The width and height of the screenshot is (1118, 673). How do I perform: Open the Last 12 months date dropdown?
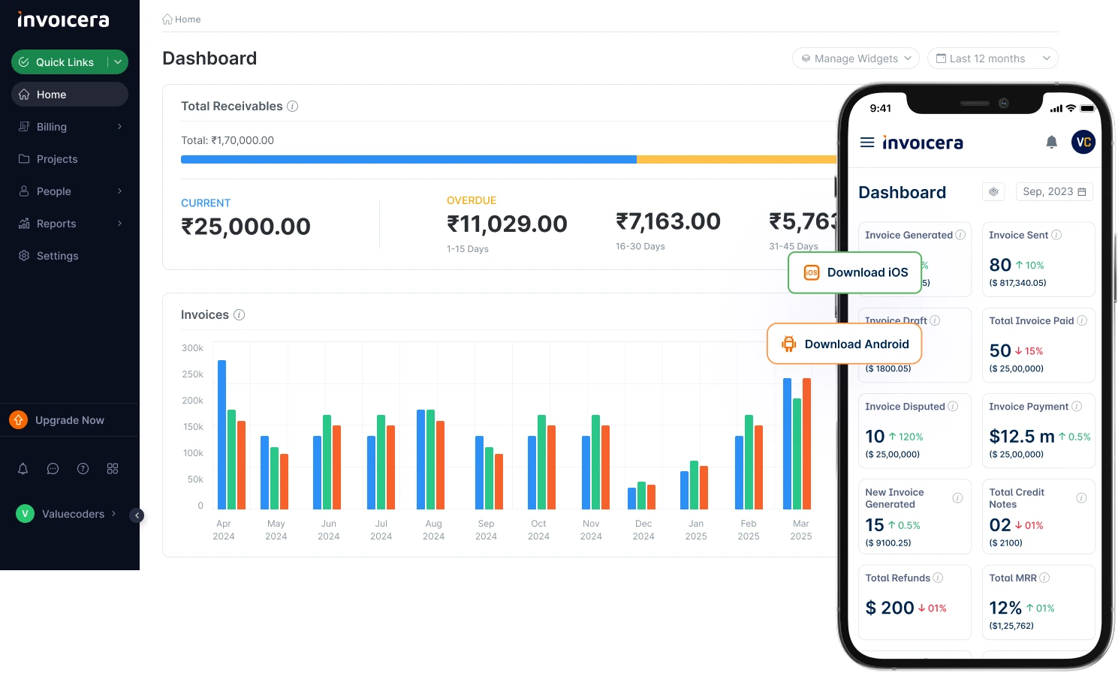(x=993, y=59)
